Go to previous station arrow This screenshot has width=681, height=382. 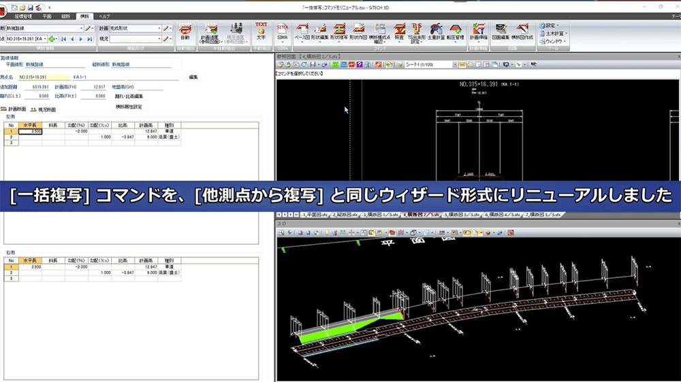click(72, 39)
